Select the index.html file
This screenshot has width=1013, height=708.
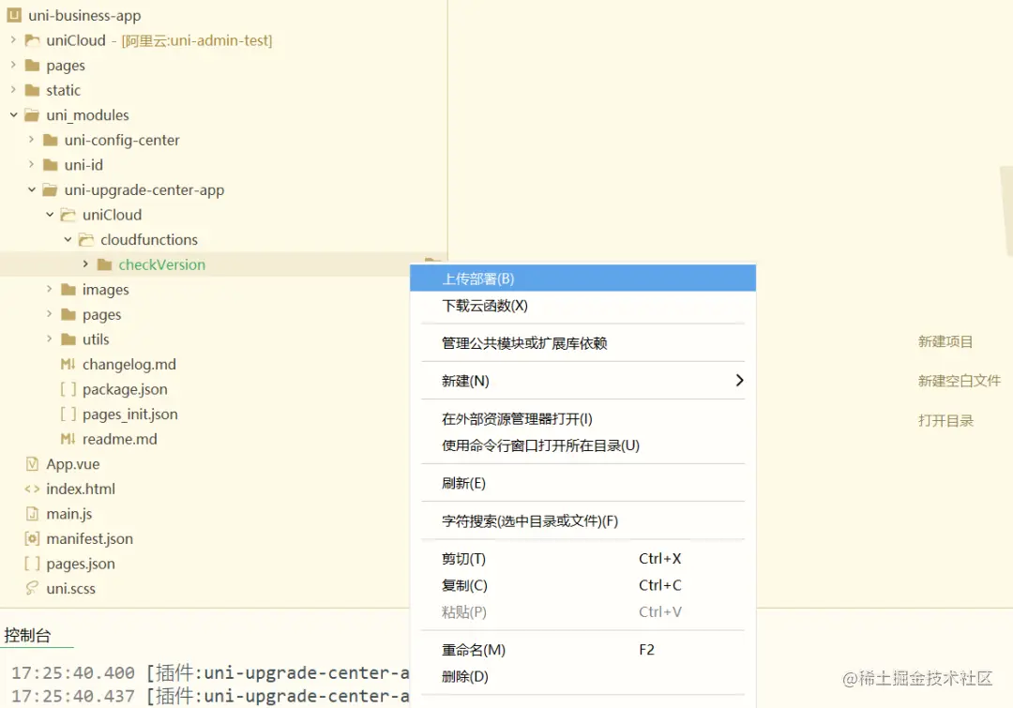click(204, 489)
